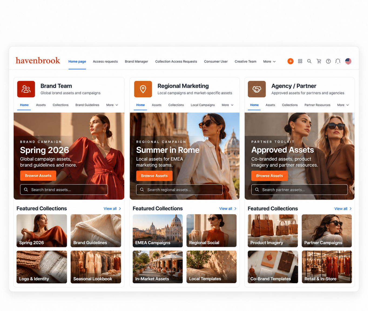The height and width of the screenshot is (311, 368).
Task: Click the top bar search magnifier icon
Action: pos(309,61)
